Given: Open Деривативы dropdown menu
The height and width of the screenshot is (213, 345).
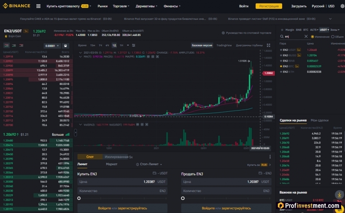Looking at the screenshot, I should [x=146, y=6].
